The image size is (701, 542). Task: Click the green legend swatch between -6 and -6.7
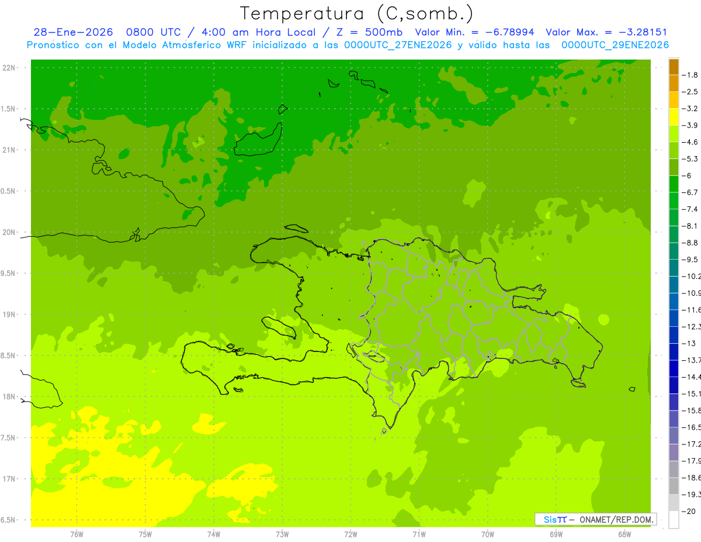(674, 184)
